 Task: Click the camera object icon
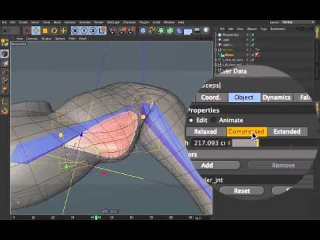[197, 29]
